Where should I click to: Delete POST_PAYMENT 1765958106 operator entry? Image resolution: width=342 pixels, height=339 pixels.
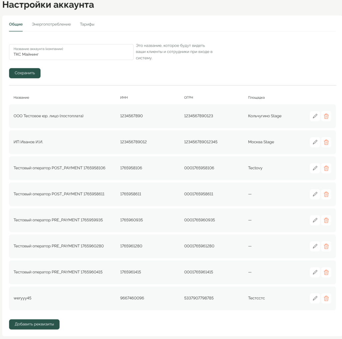[x=326, y=168]
